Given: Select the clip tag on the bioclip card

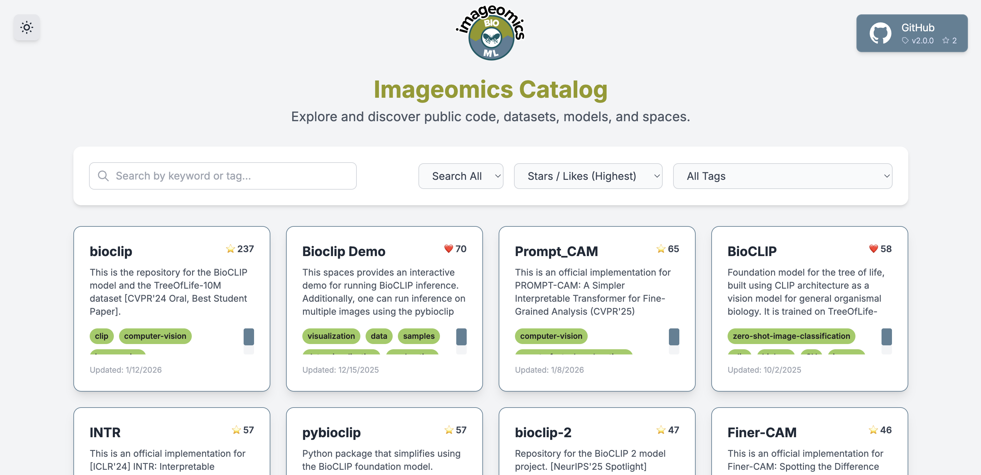Looking at the screenshot, I should point(101,336).
